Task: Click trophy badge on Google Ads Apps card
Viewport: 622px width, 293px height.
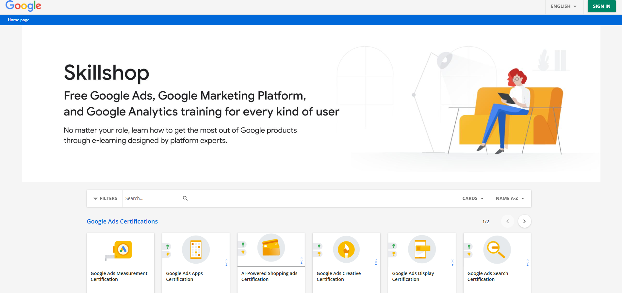Action: [168, 254]
